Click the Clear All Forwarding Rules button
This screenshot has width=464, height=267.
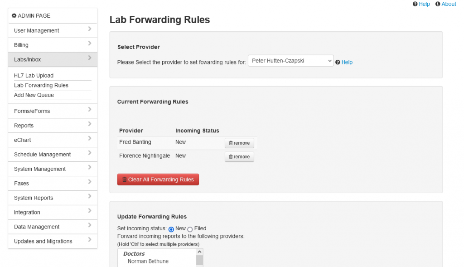pos(158,179)
